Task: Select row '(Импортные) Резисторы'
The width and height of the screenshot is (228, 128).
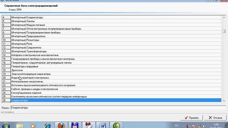Action: pyautogui.click(x=116, y=40)
